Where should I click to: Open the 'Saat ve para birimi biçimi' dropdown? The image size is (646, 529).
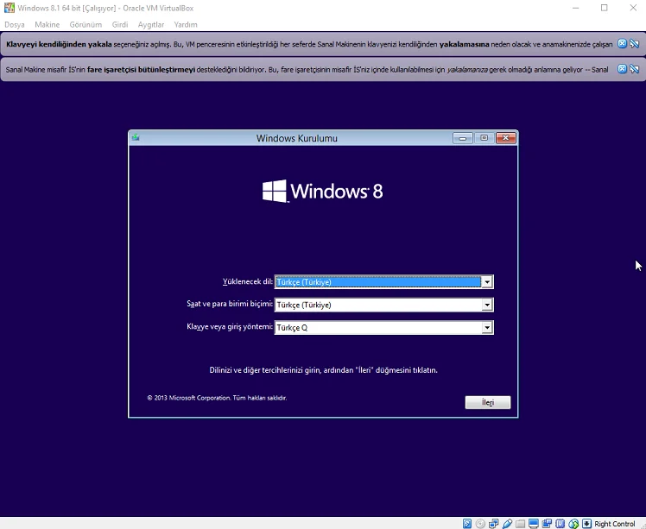[x=487, y=305]
